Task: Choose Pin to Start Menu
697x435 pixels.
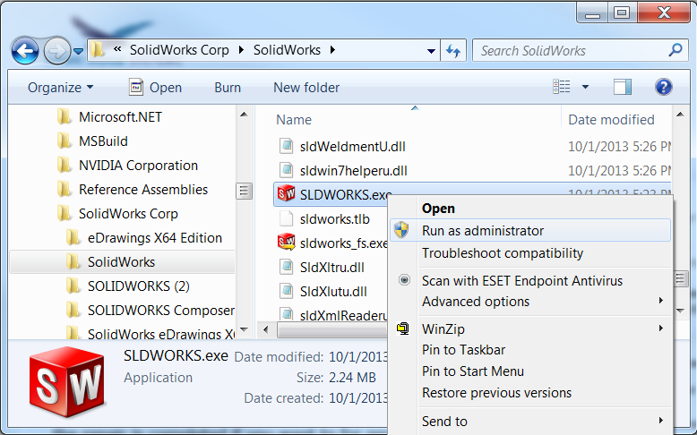Action: (x=472, y=371)
